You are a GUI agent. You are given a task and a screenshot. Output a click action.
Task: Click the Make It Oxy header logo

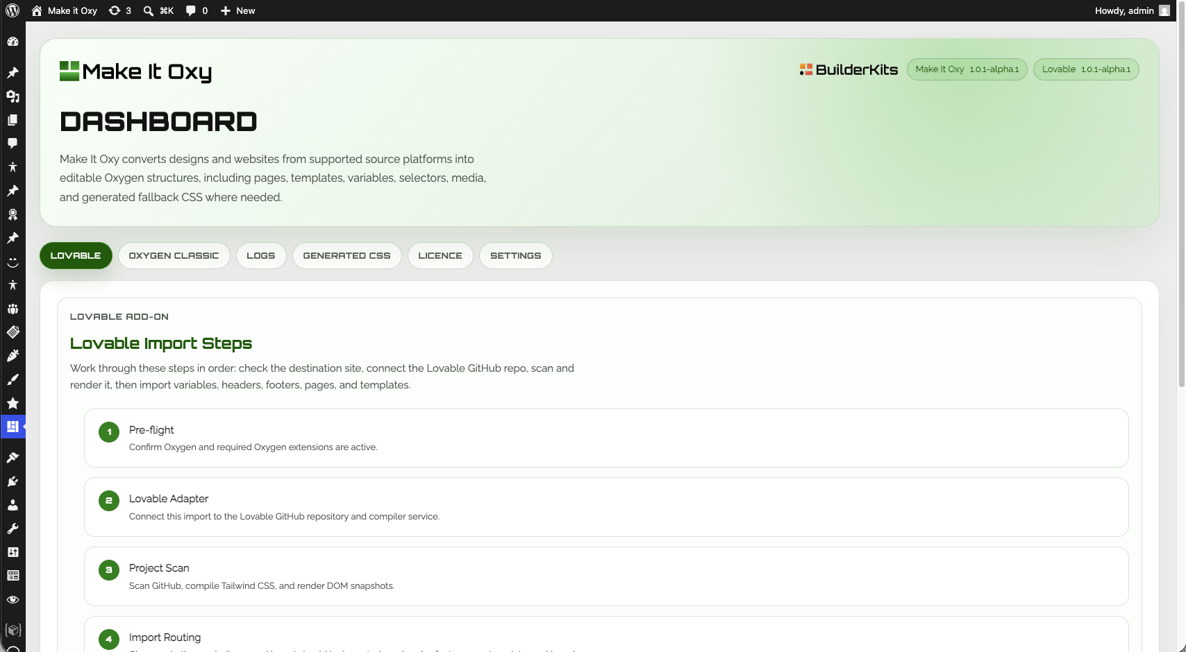coord(135,71)
